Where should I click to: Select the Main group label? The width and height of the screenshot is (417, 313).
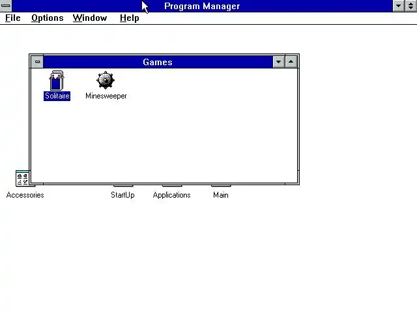point(221,195)
